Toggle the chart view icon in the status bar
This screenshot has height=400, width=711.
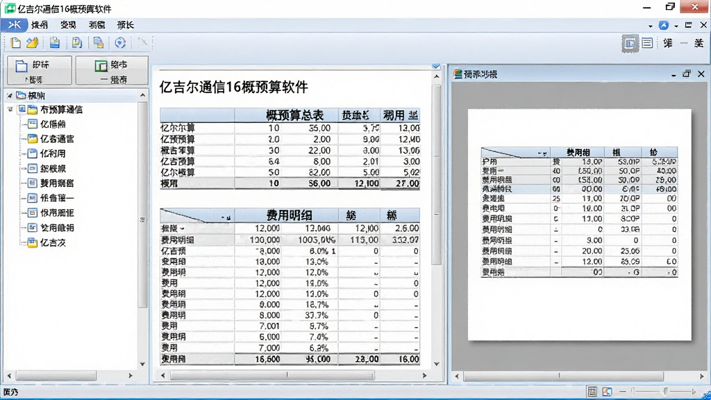point(607,392)
